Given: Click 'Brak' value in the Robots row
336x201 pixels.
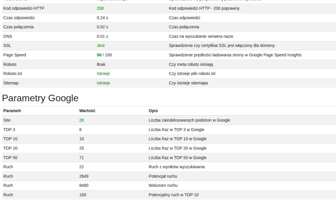Looking at the screenshot, I should tap(101, 64).
